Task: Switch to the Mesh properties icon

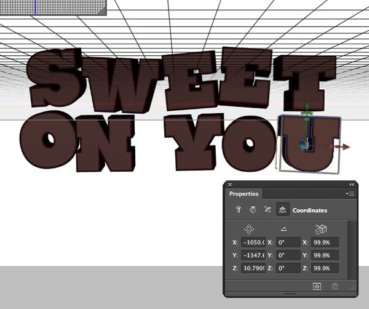Action: click(x=239, y=209)
